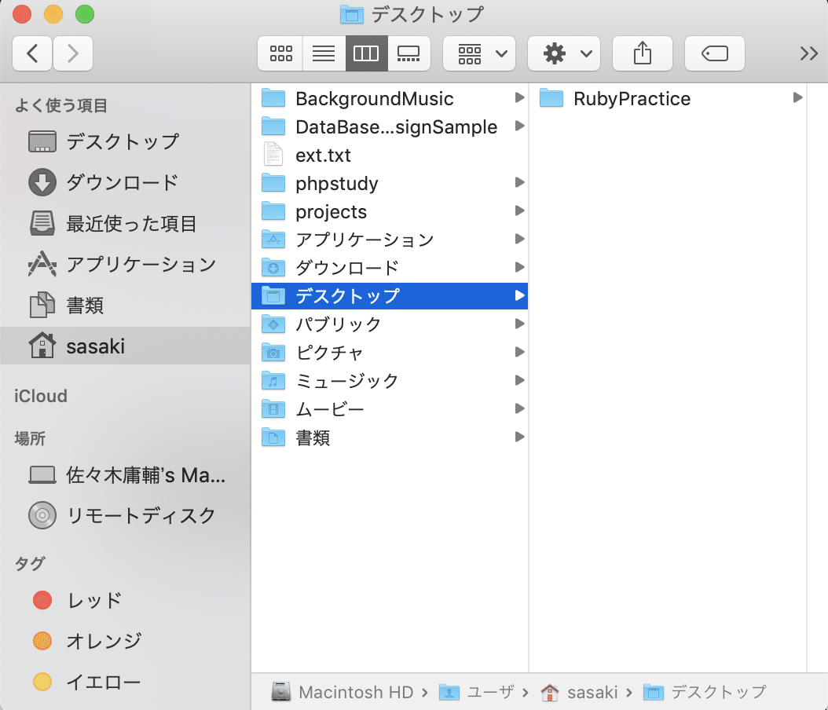Screen dimensions: 828x710
Task: Click ユーザ in the path bar
Action: click(x=476, y=691)
